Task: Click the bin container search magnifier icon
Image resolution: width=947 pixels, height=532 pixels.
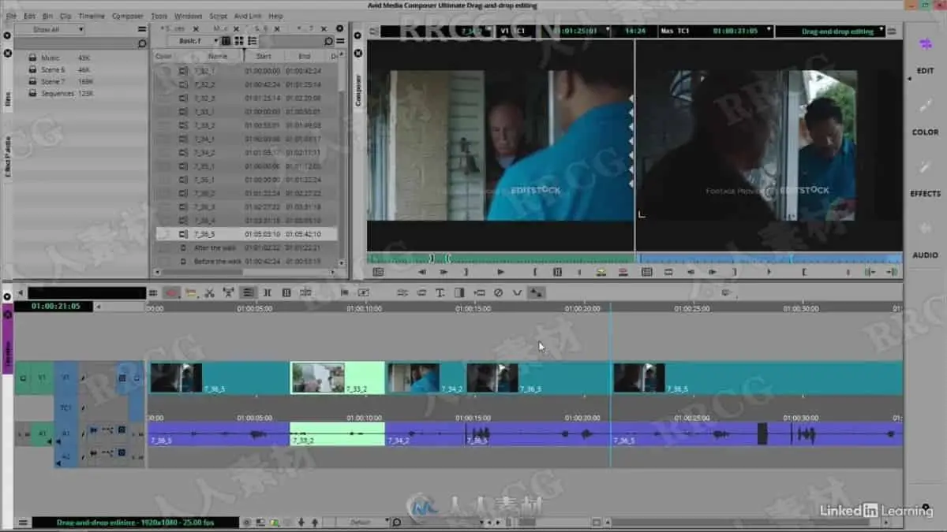Action: pos(142,43)
